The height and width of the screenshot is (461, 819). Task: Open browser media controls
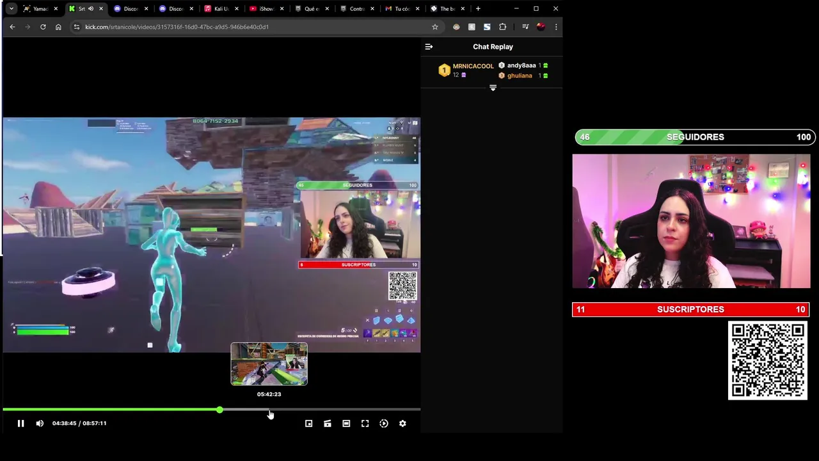[525, 27]
